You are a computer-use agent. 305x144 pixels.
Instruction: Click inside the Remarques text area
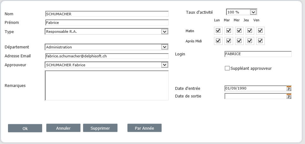click(107, 85)
